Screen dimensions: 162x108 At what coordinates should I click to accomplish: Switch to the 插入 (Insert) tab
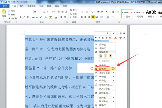click(22, 6)
